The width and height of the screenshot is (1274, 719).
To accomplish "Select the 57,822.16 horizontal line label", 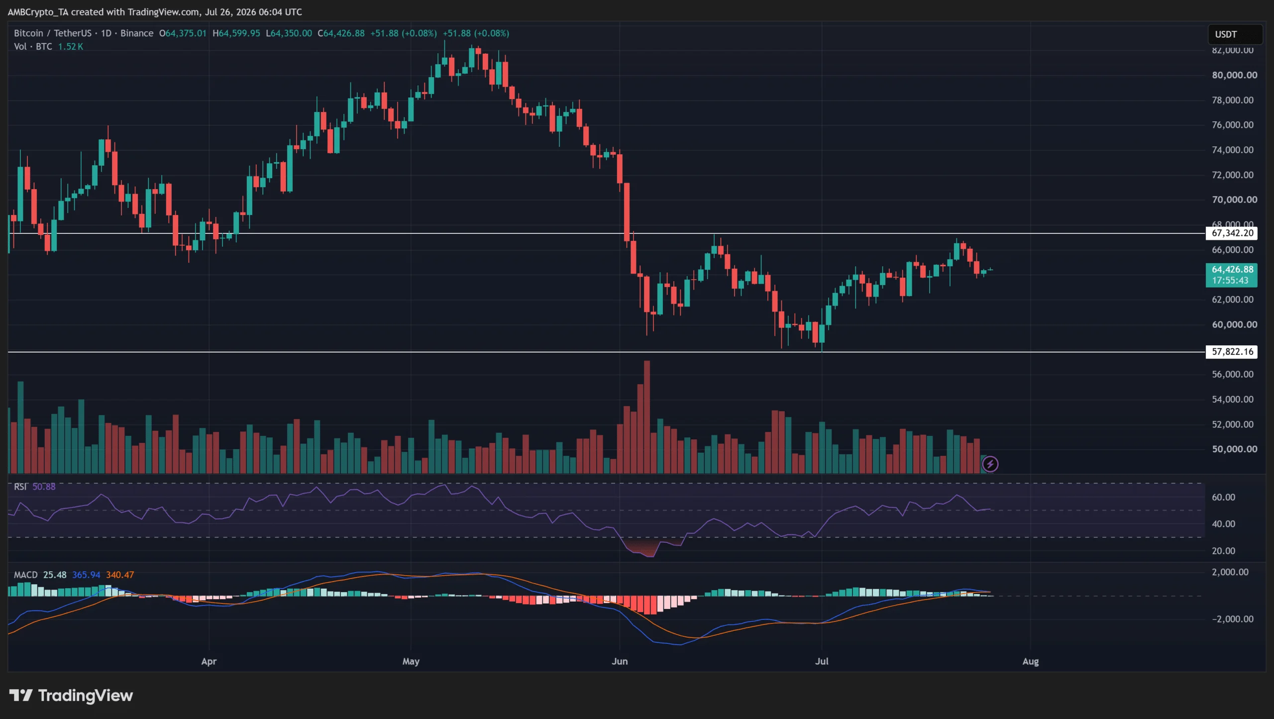I will click(x=1232, y=352).
